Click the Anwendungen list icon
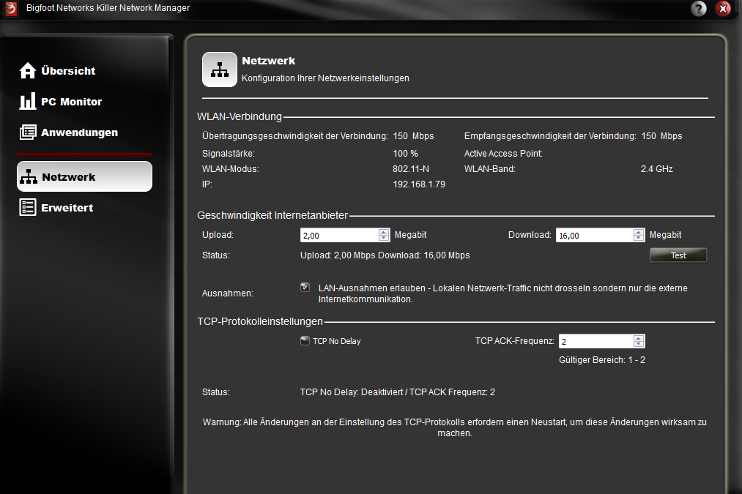This screenshot has height=494, width=742. pos(27,132)
